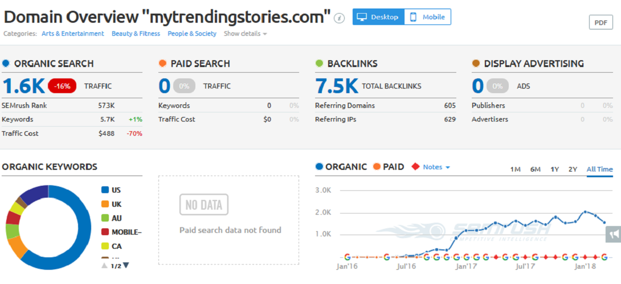Image resolution: width=621 pixels, height=284 pixels.
Task: Expand the Show details dropdown
Action: (x=245, y=34)
